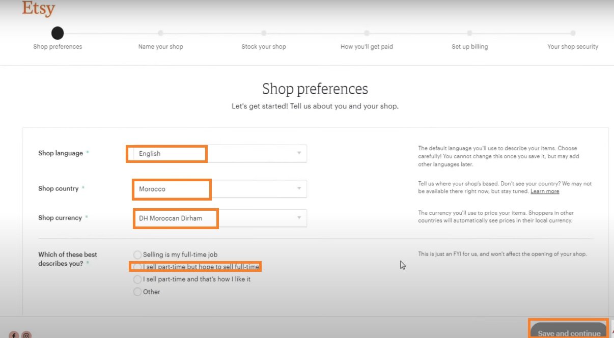Click the "Which of these best describes you?" label
This screenshot has height=338, width=614.
point(68,259)
